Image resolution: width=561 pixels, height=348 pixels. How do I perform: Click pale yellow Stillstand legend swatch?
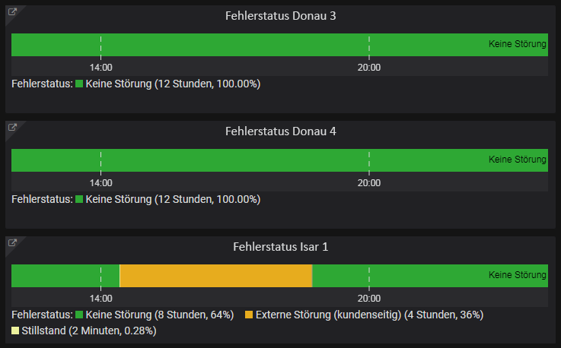point(15,331)
